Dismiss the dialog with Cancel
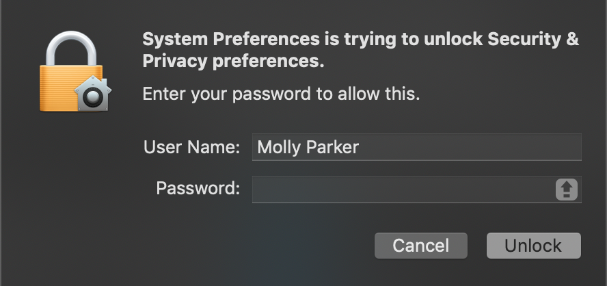The width and height of the screenshot is (607, 286). pos(421,246)
